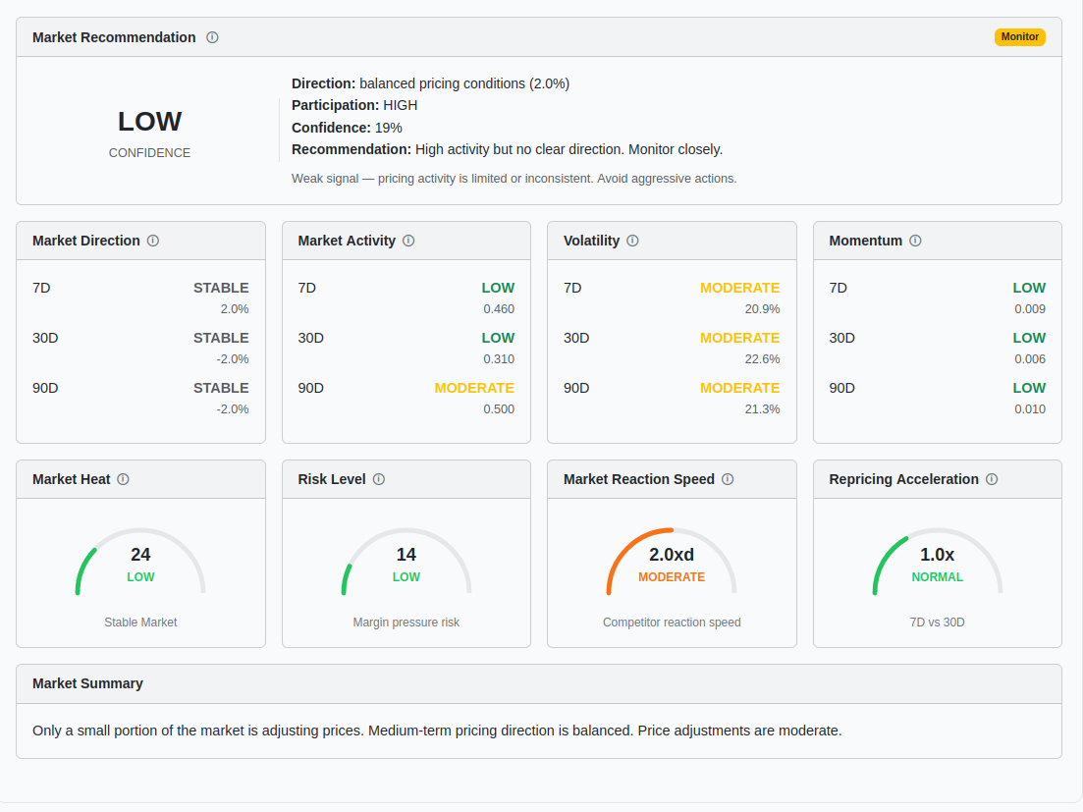Viewport: 1083px width, 812px height.
Task: Open the Volatility info icon
Action: pyautogui.click(x=632, y=241)
